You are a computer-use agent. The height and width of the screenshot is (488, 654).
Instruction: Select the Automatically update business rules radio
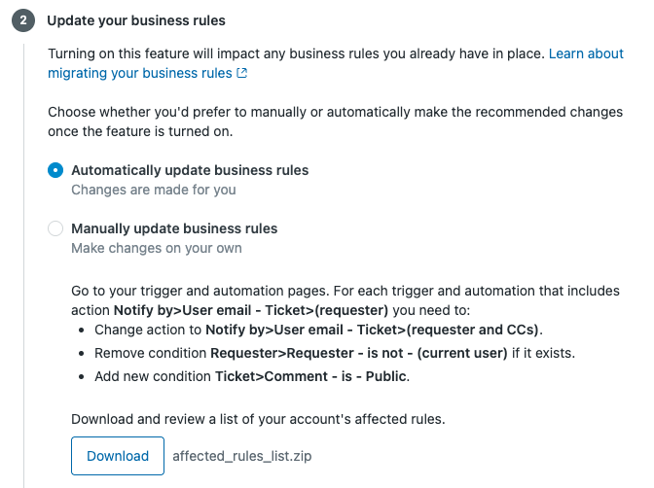click(55, 170)
